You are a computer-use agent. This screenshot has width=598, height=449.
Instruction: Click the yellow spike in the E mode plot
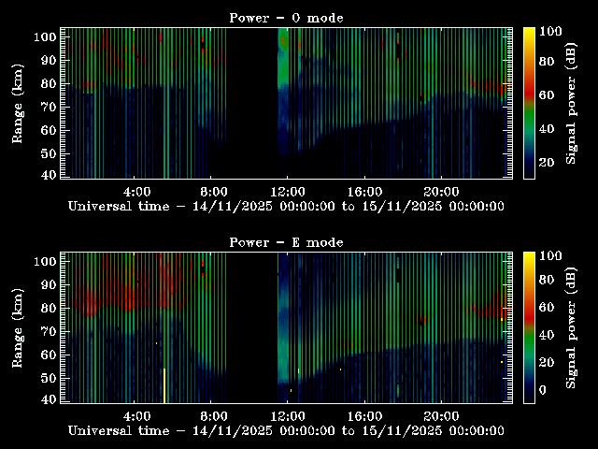(x=164, y=384)
